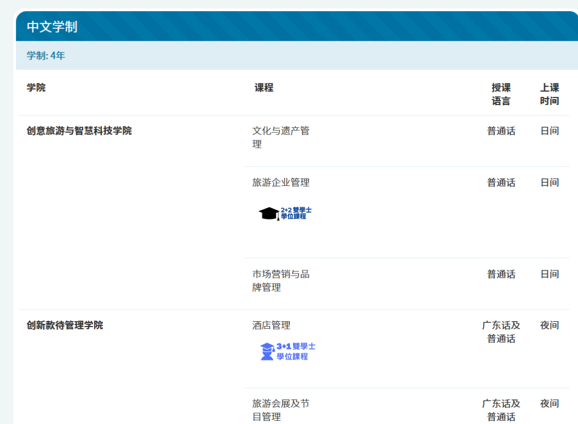This screenshot has height=424, width=578.
Task: Click the 2+2 double degree badge icon
Action: [x=285, y=214]
